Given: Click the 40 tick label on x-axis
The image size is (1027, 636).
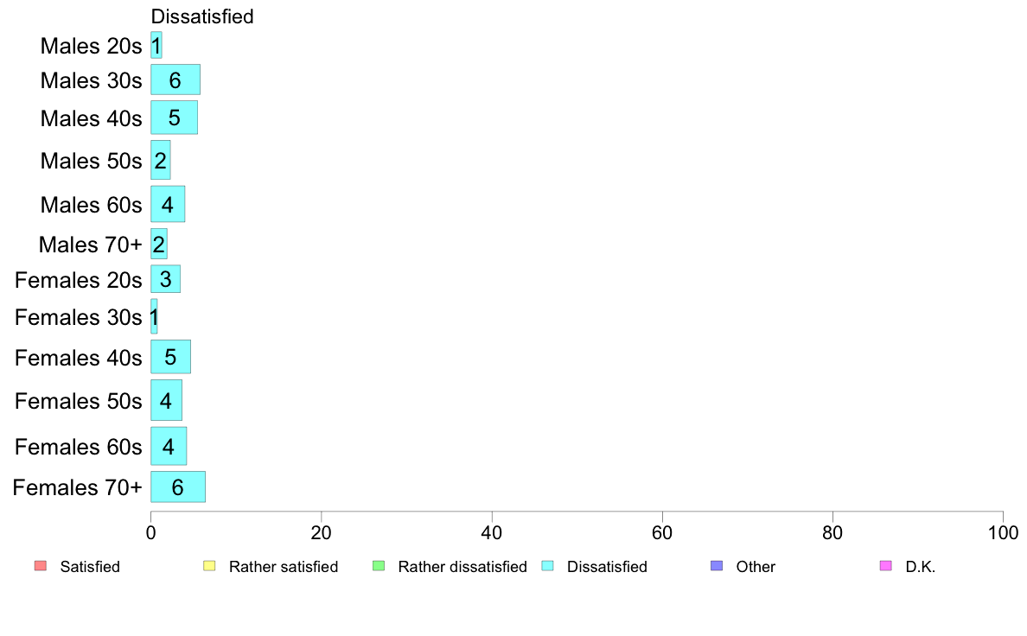Looking at the screenshot, I should pos(492,532).
